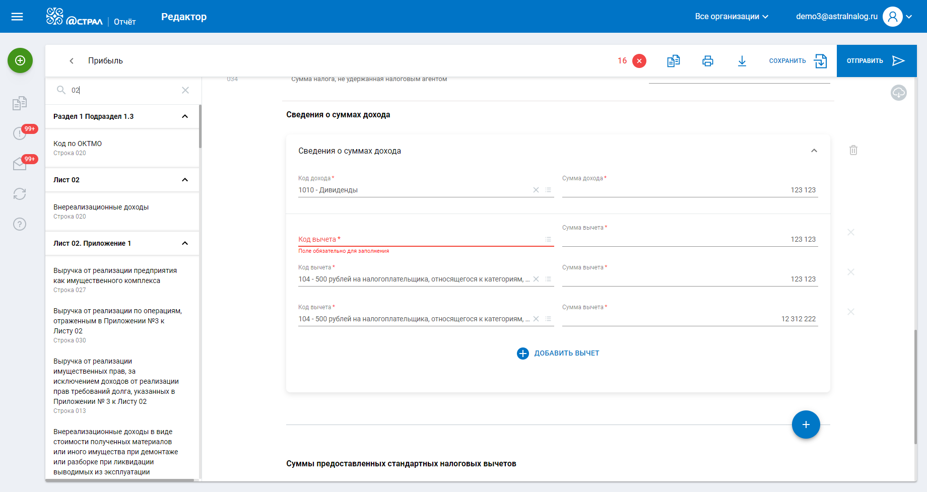Edit the Сумма вычета value 12 312 222
This screenshot has width=927, height=492.
coord(690,319)
